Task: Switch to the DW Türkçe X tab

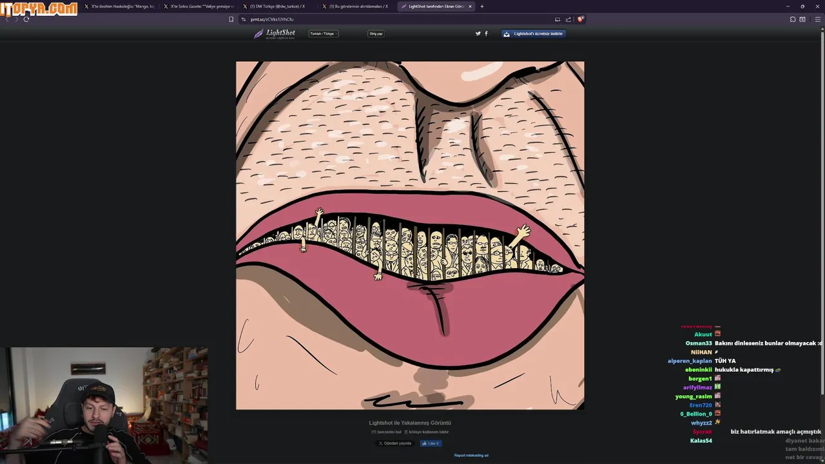Action: click(278, 6)
